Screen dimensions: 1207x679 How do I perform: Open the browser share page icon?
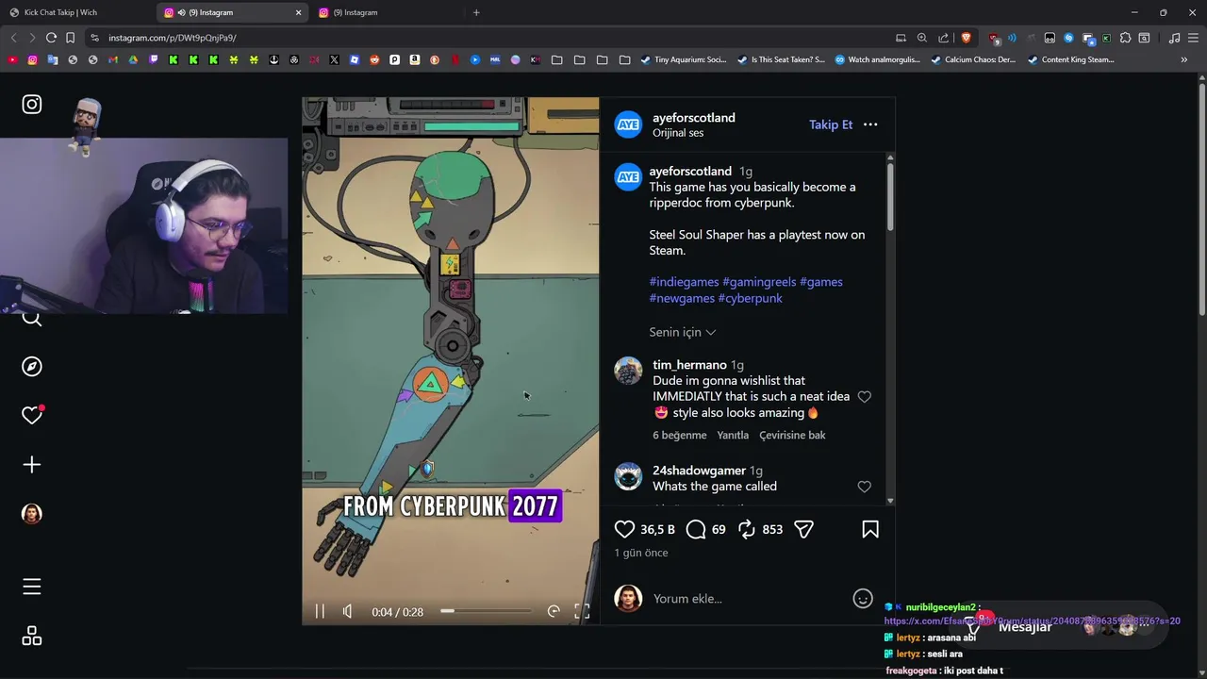(944, 38)
